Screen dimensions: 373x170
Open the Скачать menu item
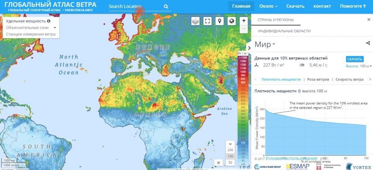(295, 6)
